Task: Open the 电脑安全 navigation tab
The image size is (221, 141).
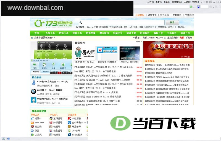Action: tap(118, 33)
